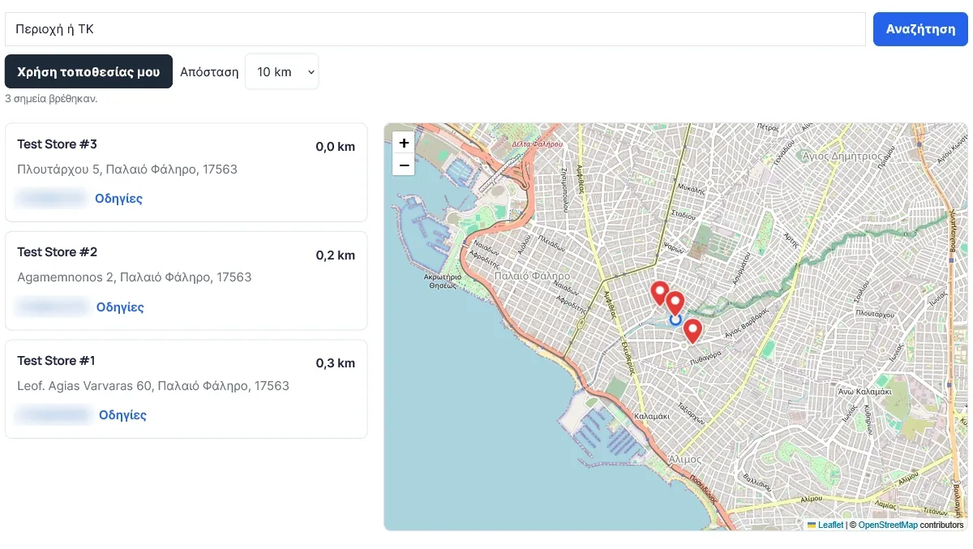The width and height of the screenshot is (973, 549).
Task: Click the blurred phone number for Test Store #1
Action: click(x=54, y=414)
